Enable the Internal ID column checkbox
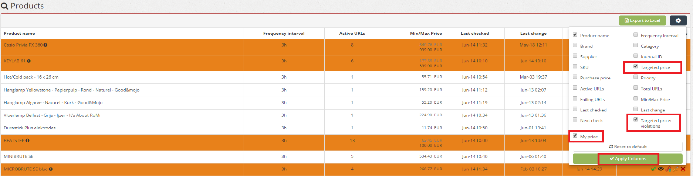The height and width of the screenshot is (176, 693). tap(636, 56)
